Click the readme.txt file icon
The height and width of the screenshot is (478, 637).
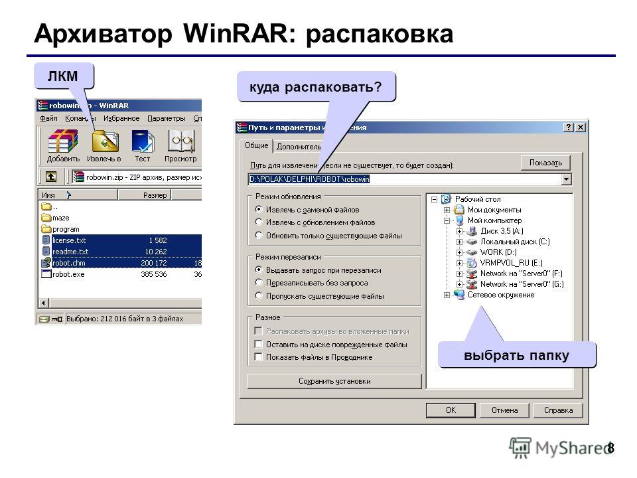pos(46,252)
